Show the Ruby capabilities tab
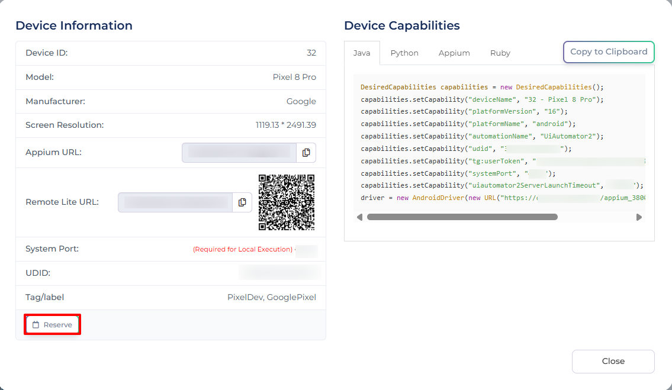This screenshot has width=672, height=390. click(500, 53)
